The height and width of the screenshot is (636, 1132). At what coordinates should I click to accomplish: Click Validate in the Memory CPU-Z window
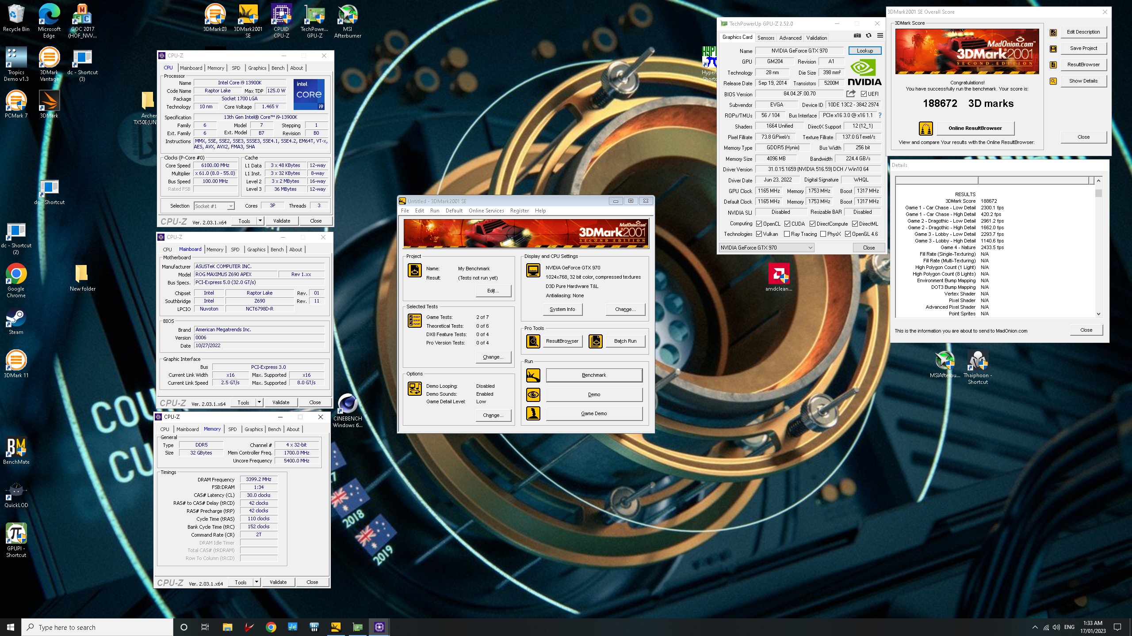(278, 582)
